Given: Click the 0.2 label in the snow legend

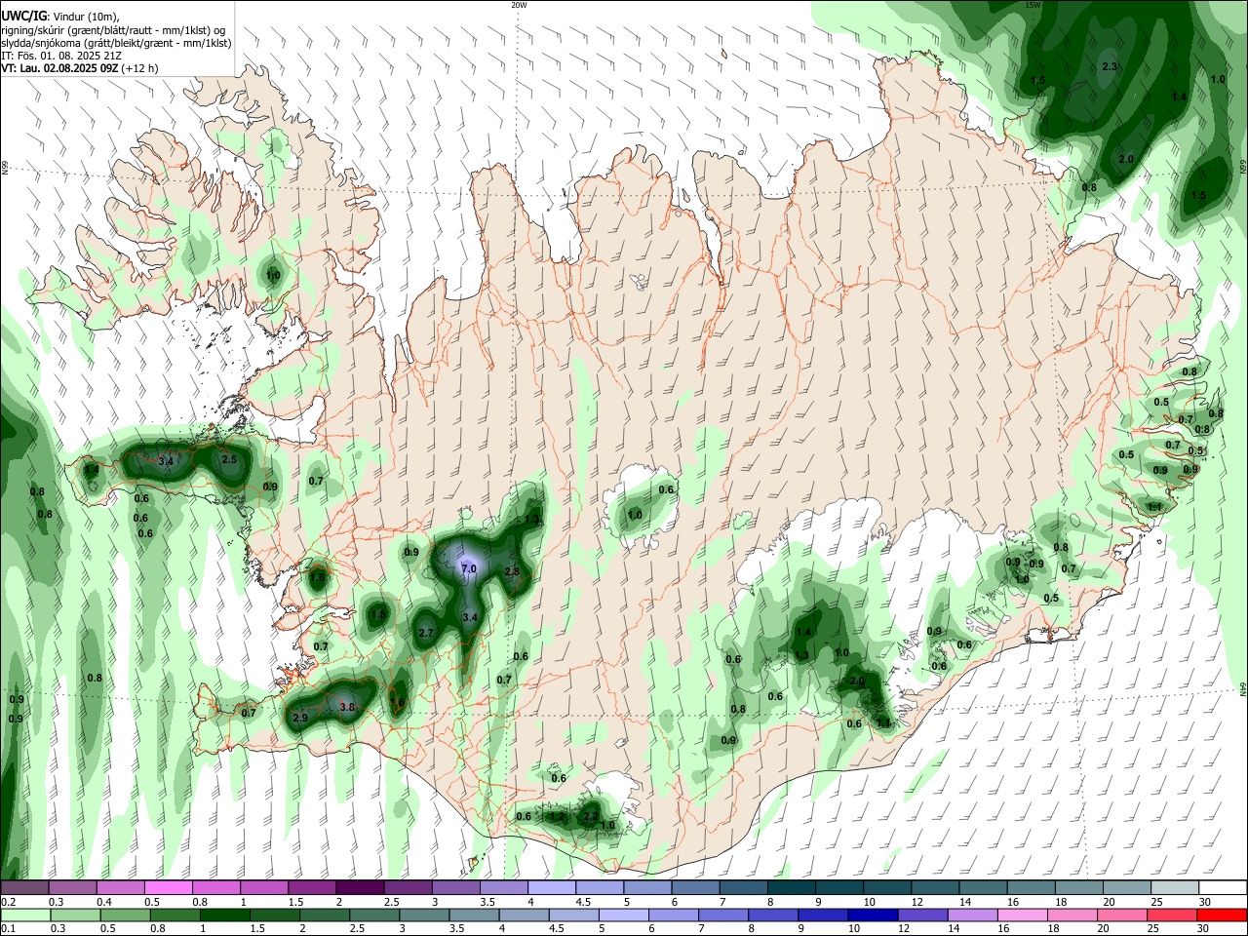Looking at the screenshot, I should click(9, 902).
